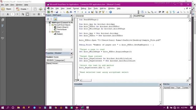This screenshot has width=196, height=110.
Task: Collapse Microsoft Excel Objects folder
Action: tap(50, 25)
